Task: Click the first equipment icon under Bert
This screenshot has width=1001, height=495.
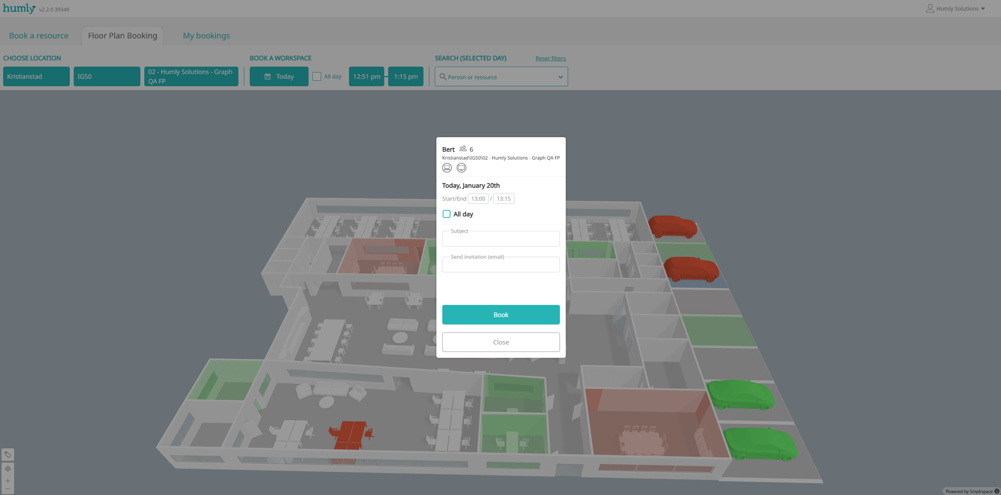Action: 447,168
